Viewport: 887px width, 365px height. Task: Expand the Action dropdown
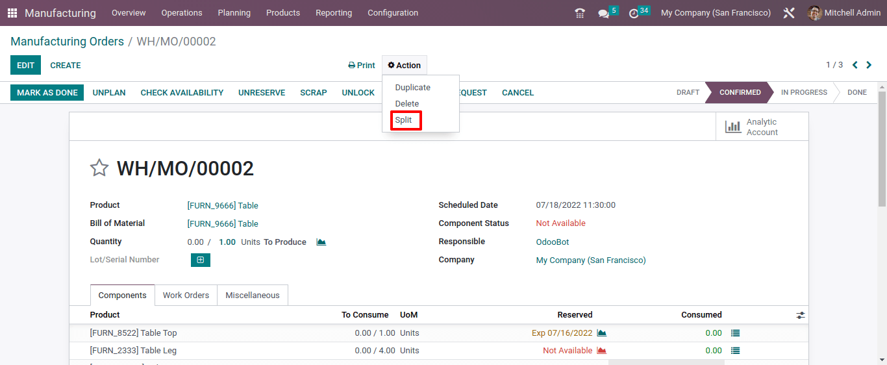404,66
